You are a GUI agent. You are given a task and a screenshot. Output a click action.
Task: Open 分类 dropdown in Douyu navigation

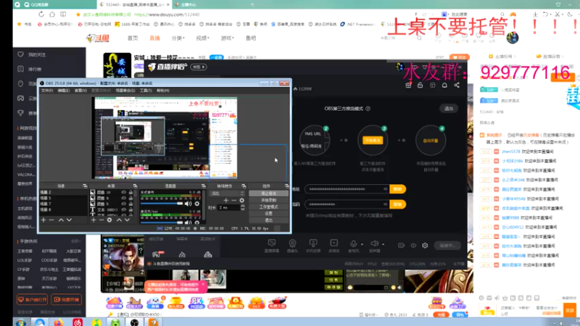178,38
